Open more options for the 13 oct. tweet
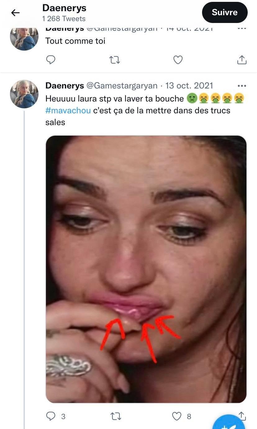This screenshot has width=257, height=429. click(241, 86)
